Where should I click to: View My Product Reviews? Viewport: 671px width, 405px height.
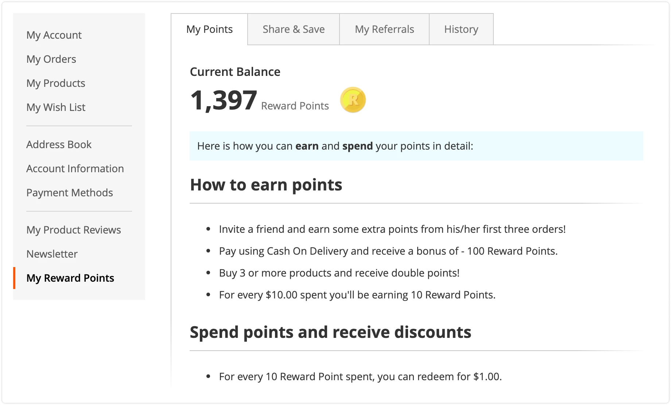tap(74, 229)
